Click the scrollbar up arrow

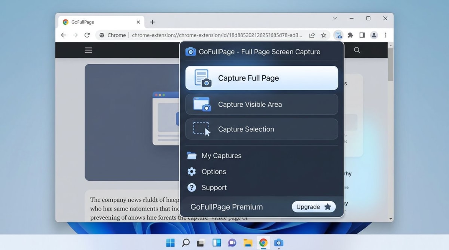(391, 45)
